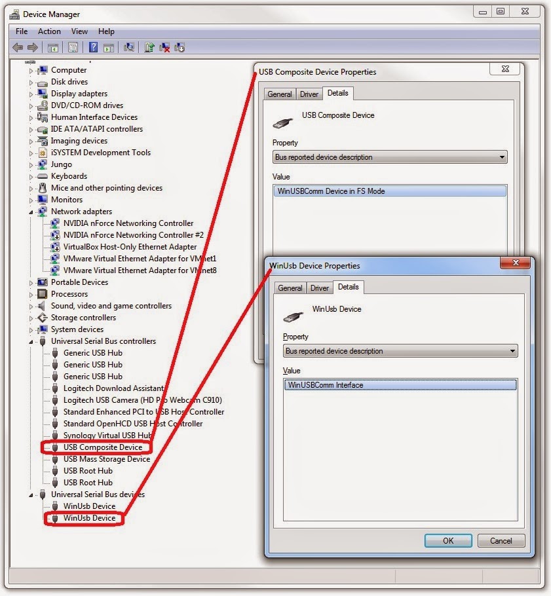Click the Portable Devices category icon
Image resolution: width=551 pixels, height=596 pixels.
point(42,282)
